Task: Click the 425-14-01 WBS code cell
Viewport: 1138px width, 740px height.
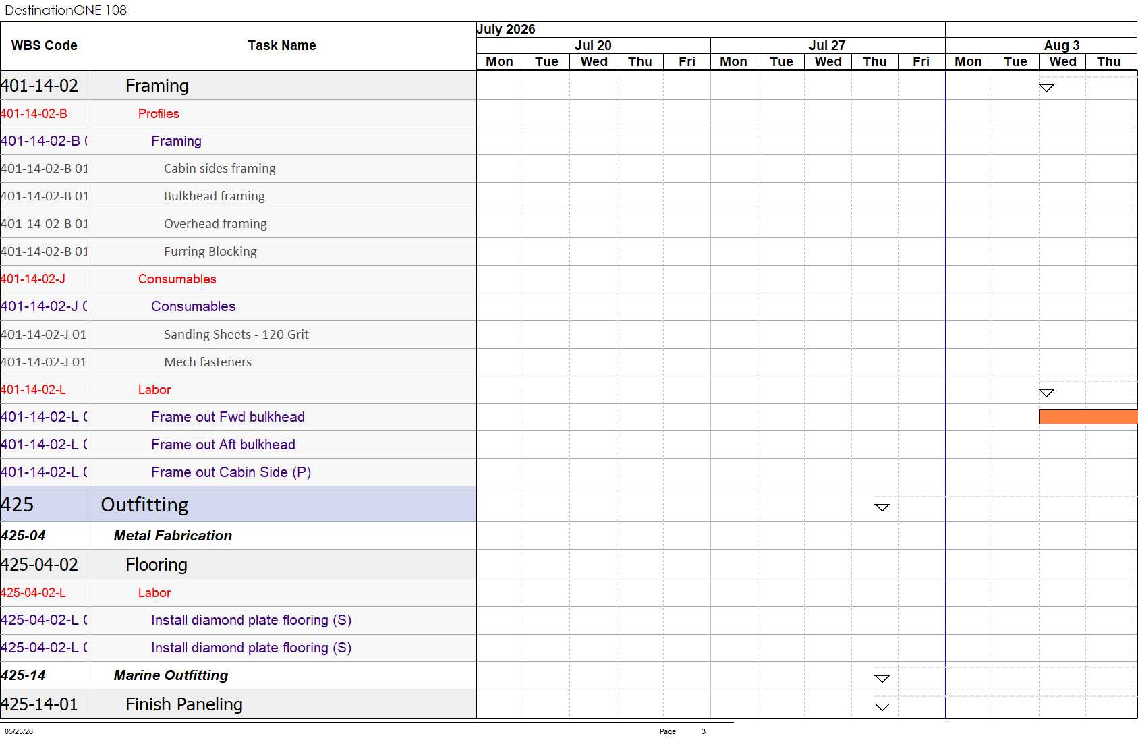Action: [44, 704]
